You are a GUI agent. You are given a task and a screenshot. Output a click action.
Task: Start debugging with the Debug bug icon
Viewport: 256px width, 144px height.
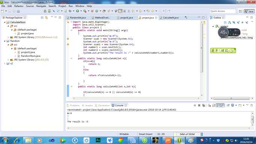point(70,11)
